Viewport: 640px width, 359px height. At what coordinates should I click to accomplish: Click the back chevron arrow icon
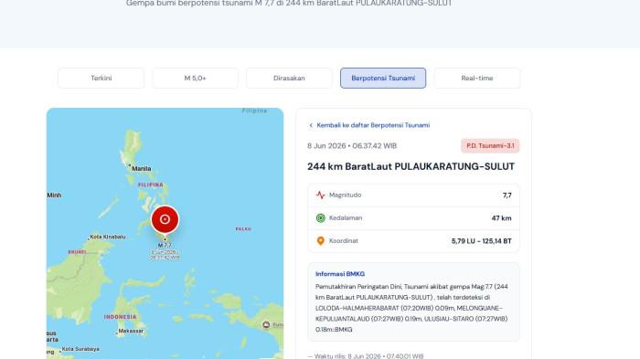311,125
